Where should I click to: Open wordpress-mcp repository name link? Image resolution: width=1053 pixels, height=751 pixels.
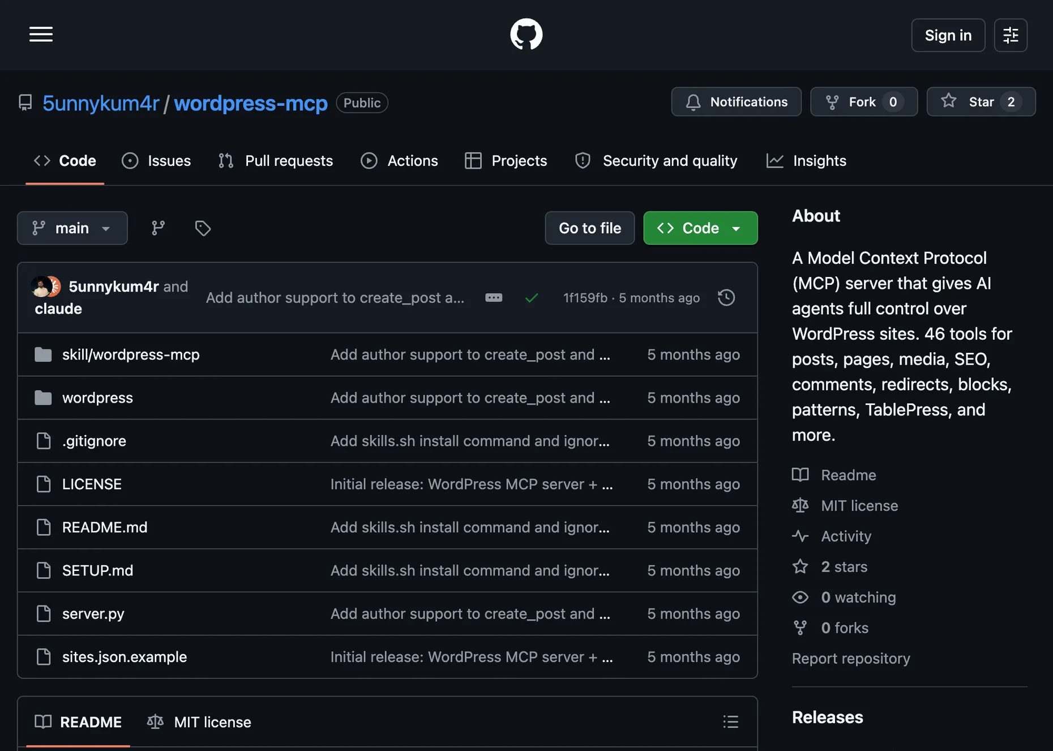tap(250, 103)
